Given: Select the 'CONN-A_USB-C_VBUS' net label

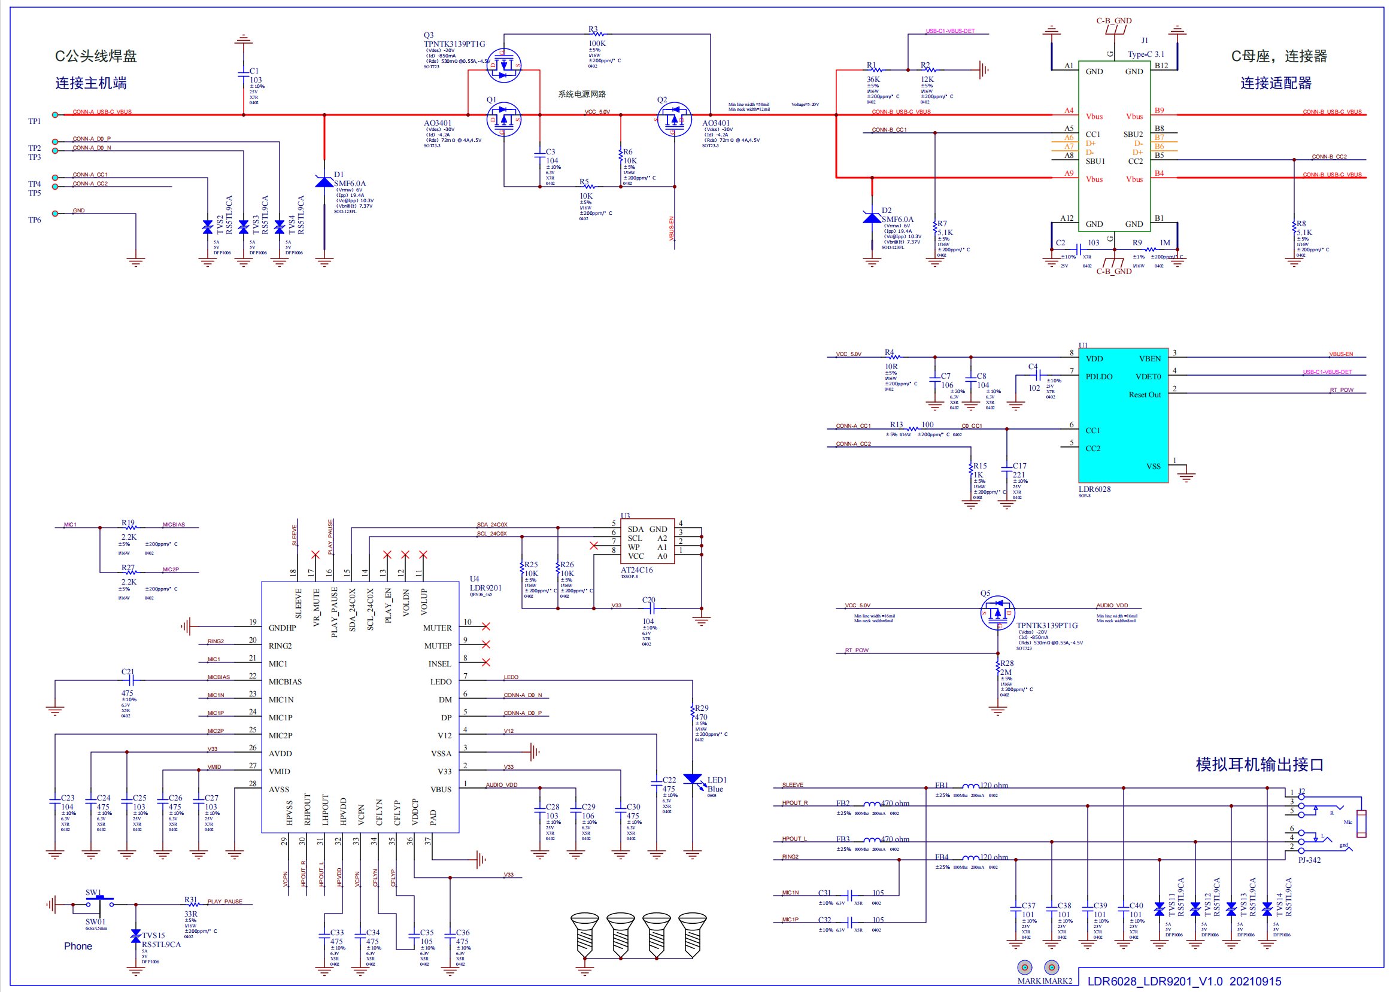Looking at the screenshot, I should (x=102, y=112).
